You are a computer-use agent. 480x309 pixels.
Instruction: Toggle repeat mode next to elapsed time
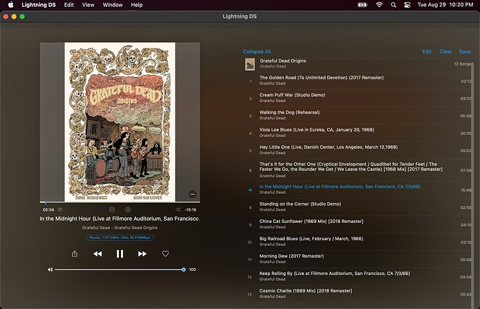click(60, 210)
